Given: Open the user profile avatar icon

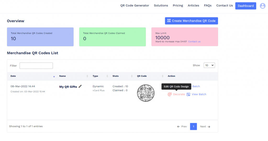Looking at the screenshot, I should pyautogui.click(x=263, y=6).
